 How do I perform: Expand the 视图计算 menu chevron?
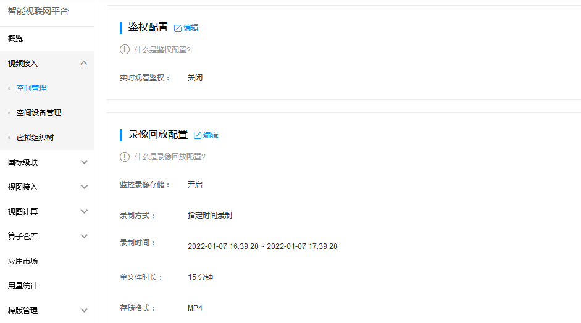point(84,211)
